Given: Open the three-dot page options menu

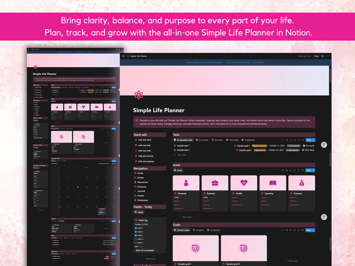Looking at the screenshot, I should tap(327, 56).
